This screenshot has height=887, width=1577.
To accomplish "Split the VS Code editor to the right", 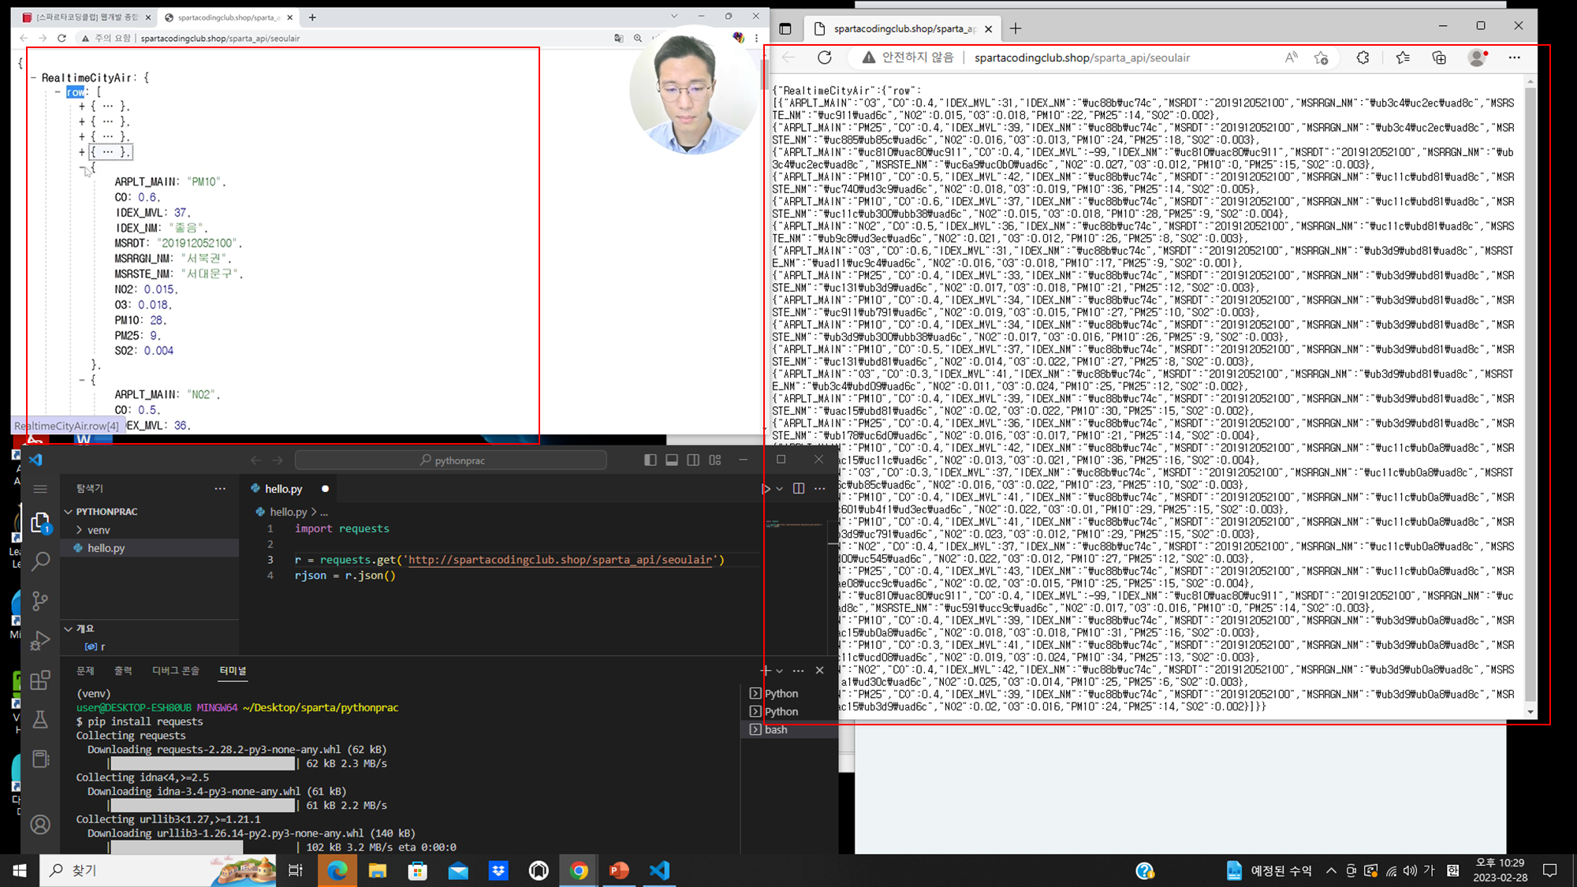I will tap(799, 489).
